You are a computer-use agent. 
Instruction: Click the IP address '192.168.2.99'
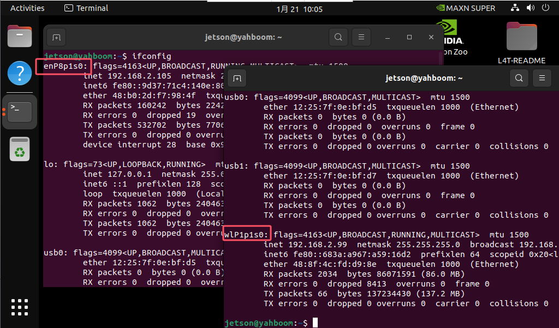[317, 244]
